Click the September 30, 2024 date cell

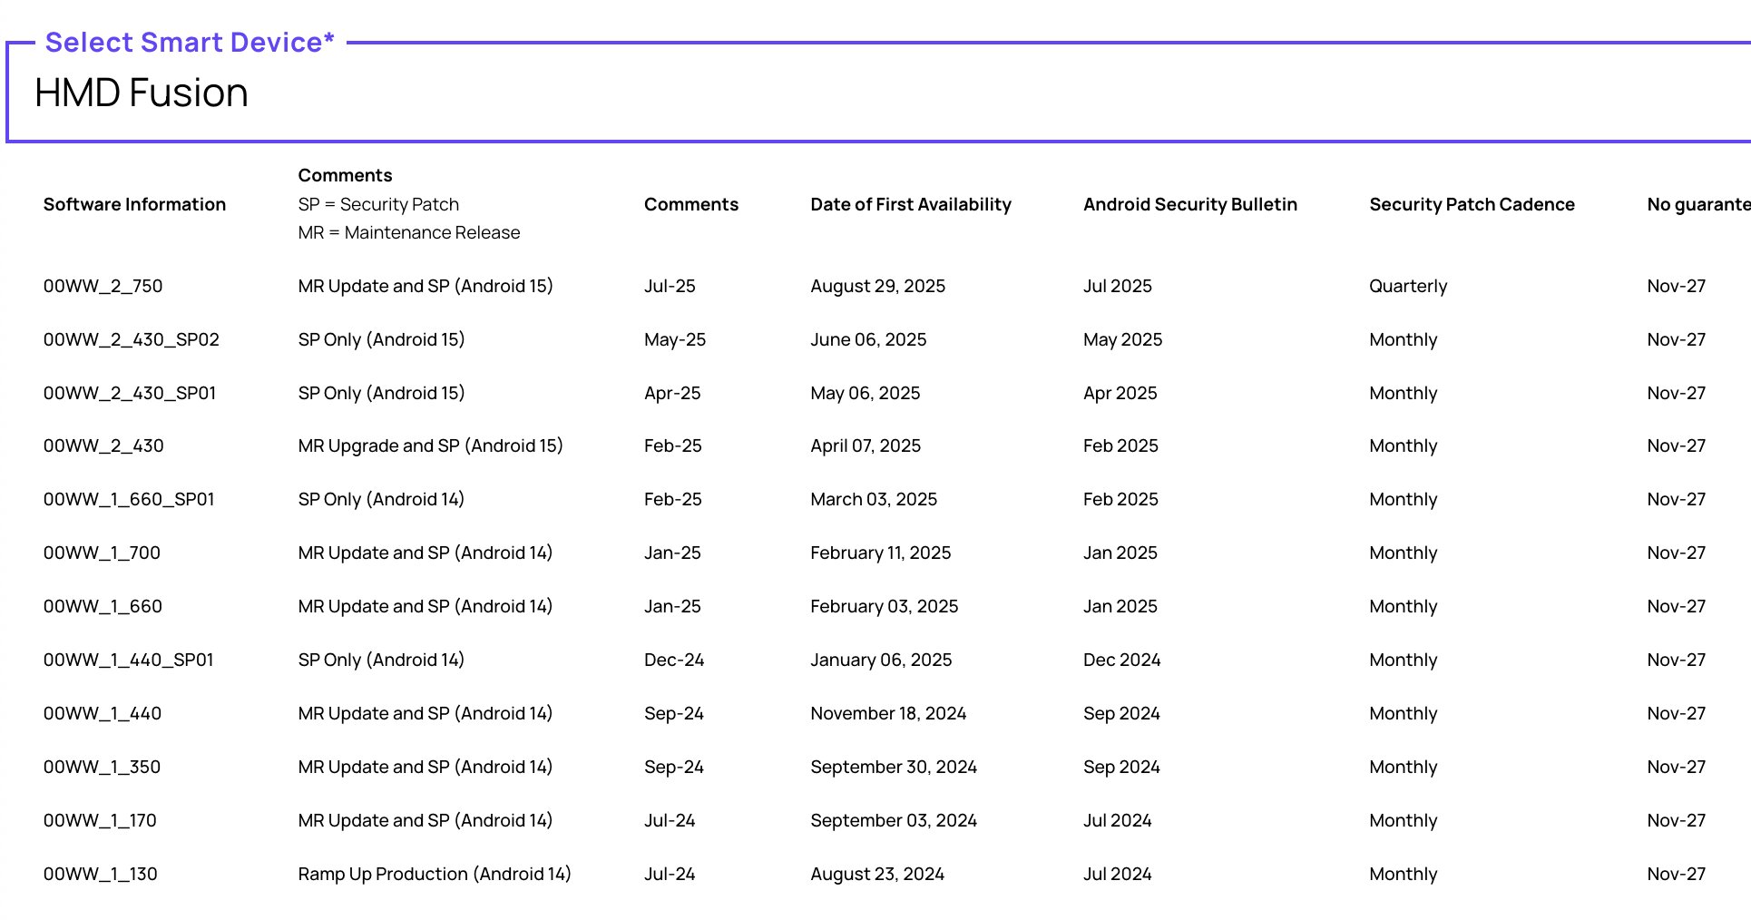[x=894, y=767]
